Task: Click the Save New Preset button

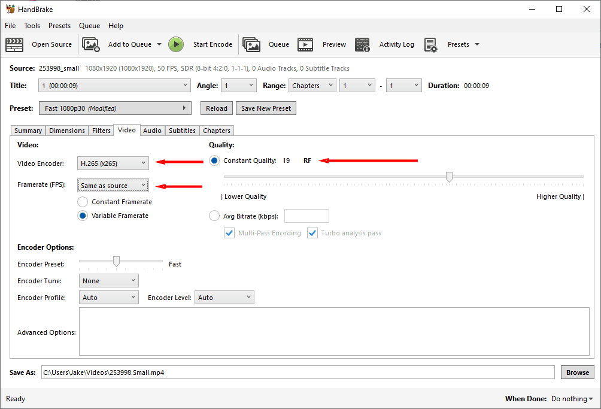Action: 266,108
